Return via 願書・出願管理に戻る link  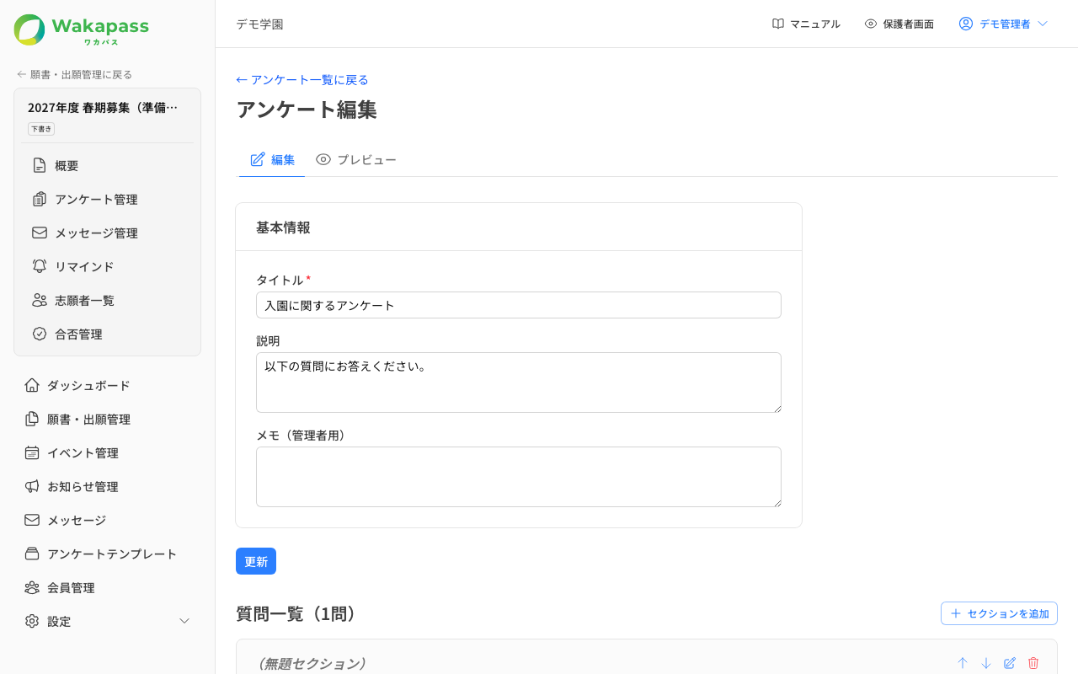point(74,74)
